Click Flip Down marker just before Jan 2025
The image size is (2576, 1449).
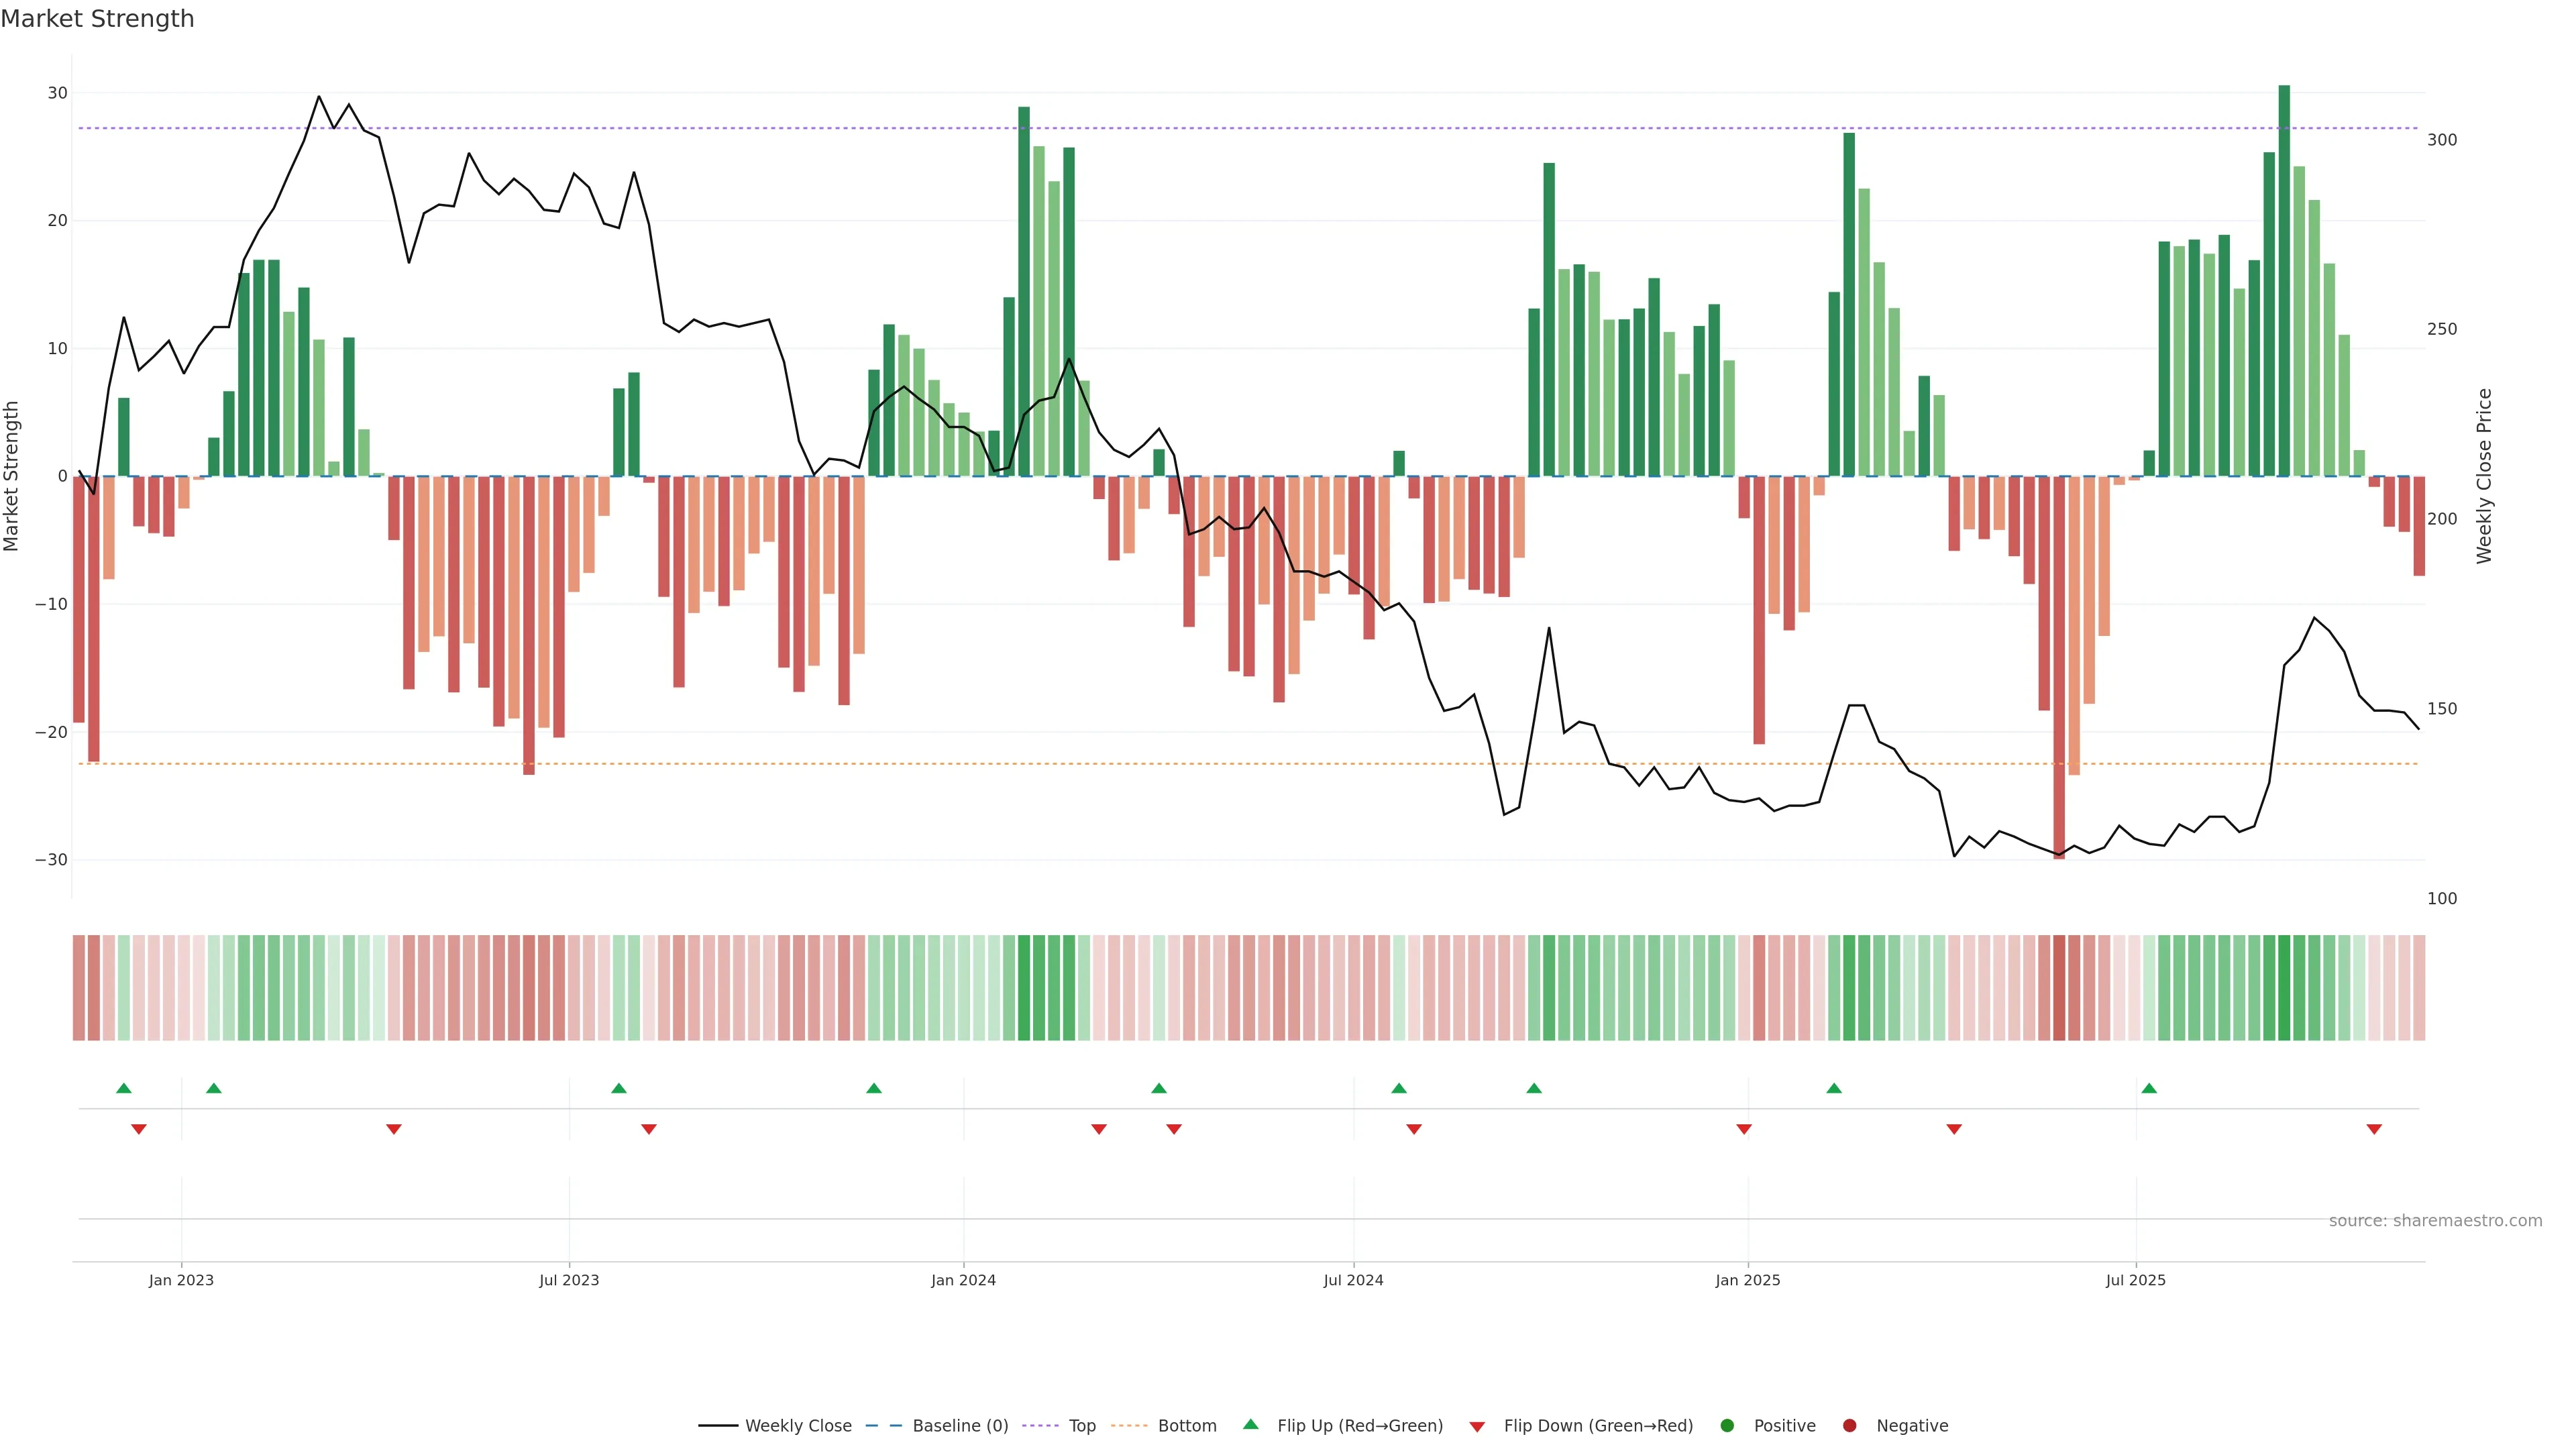1744,1129
